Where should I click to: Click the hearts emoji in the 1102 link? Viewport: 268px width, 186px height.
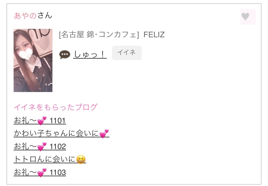[42, 146]
